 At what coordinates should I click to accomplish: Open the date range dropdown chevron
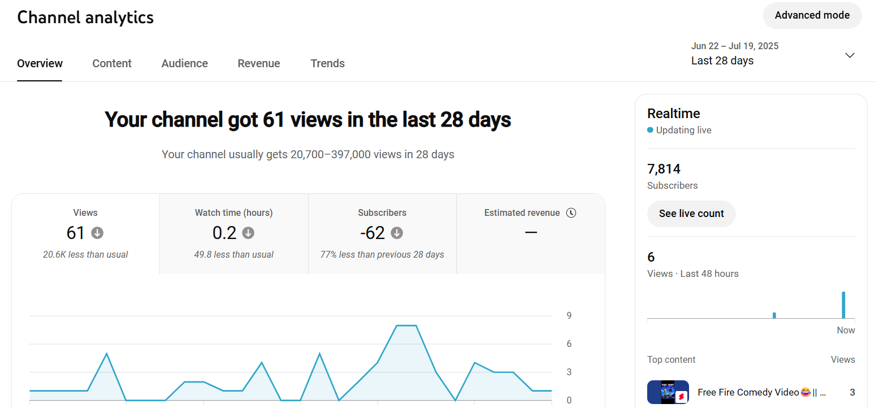pos(850,55)
